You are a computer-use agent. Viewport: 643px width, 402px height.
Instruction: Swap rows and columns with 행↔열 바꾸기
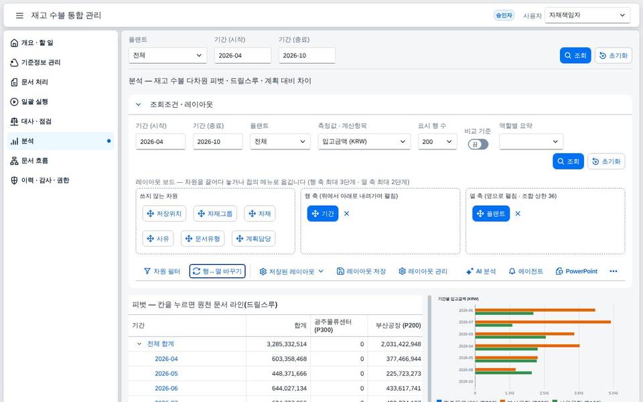click(217, 271)
